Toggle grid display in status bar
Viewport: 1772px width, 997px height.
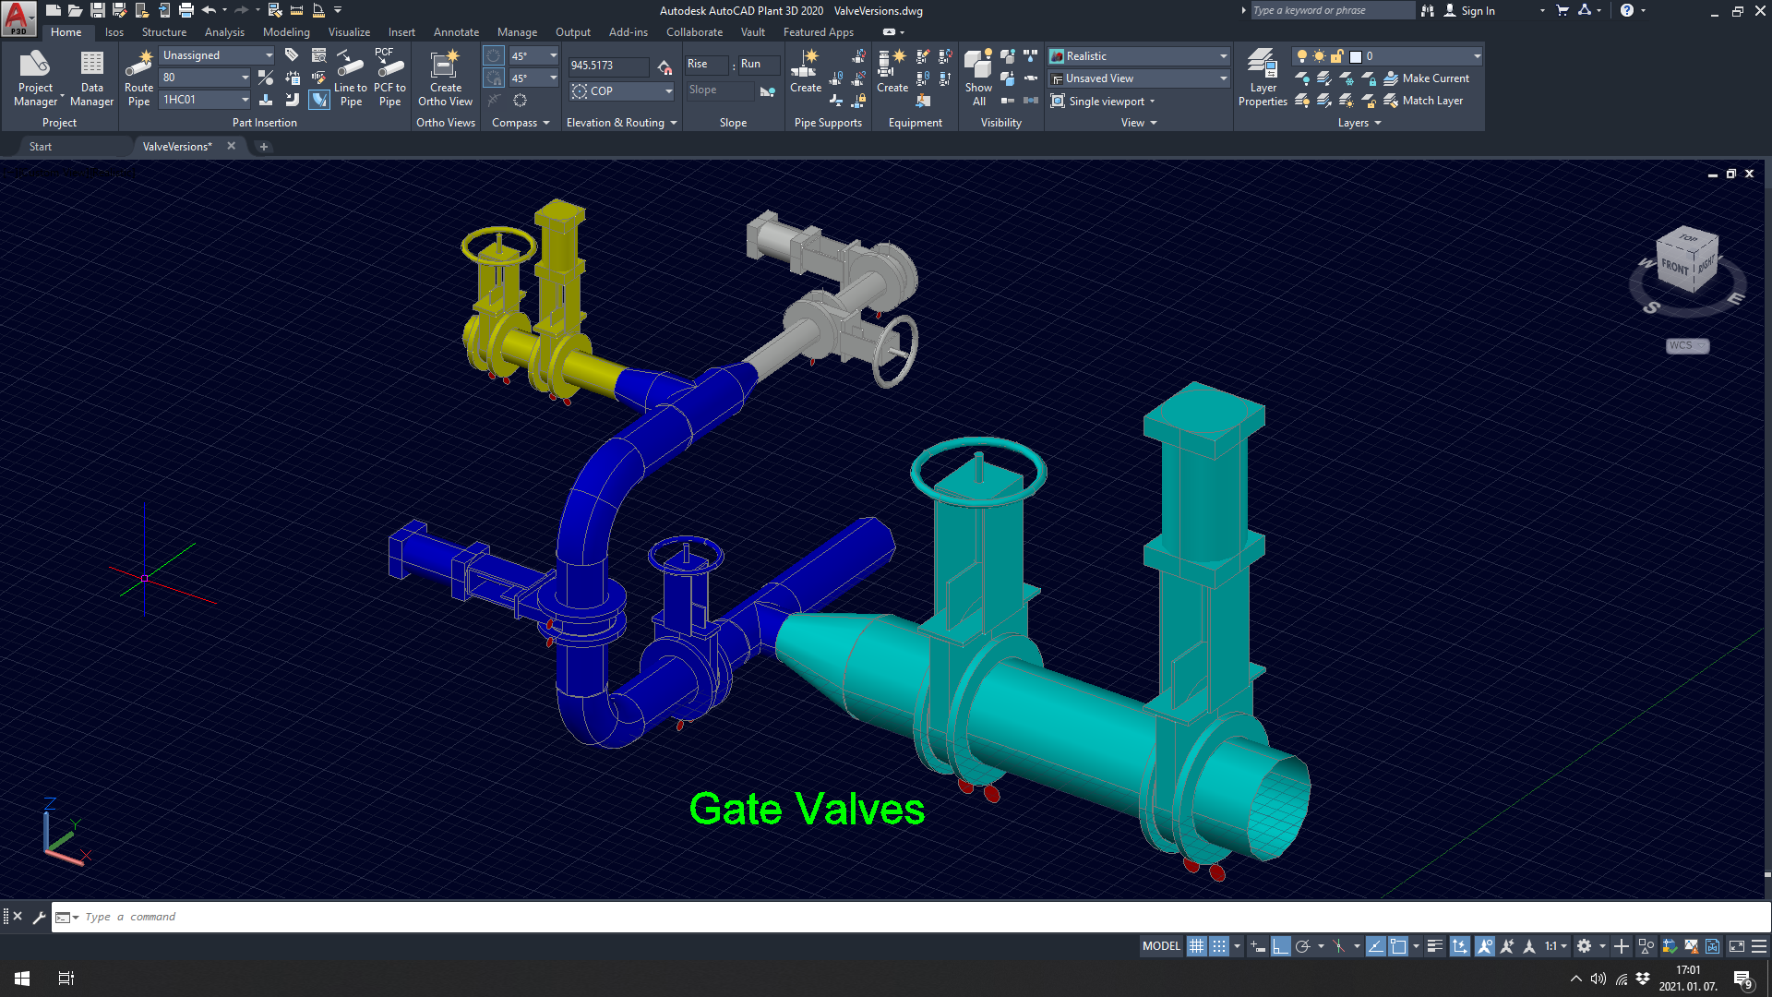pos(1196,946)
